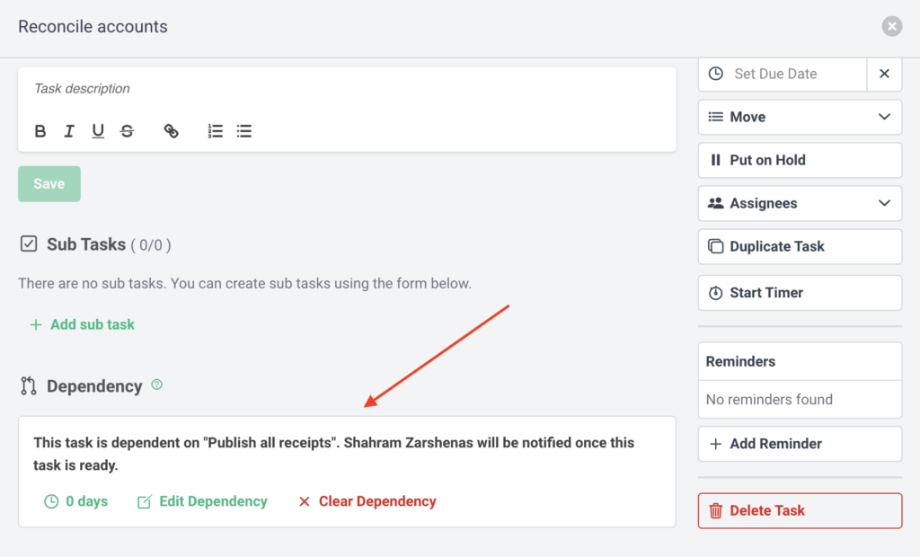Viewport: 920px width, 557px height.
Task: Click Duplicate Task button
Action: (x=800, y=246)
